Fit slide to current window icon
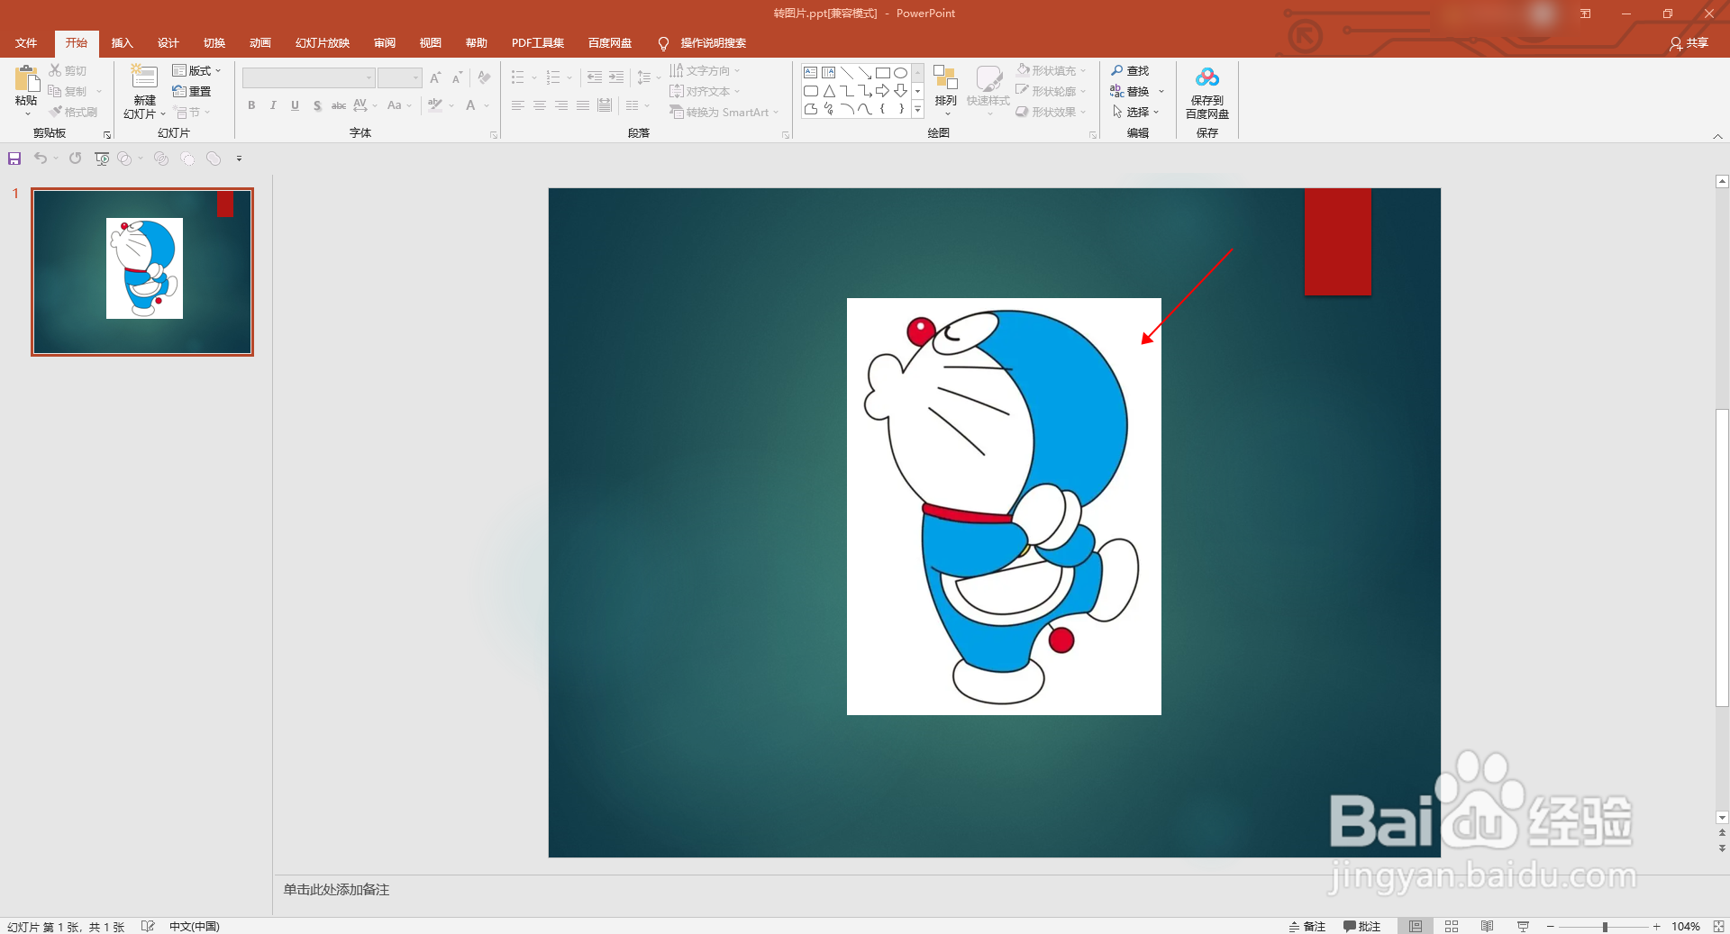 [1718, 926]
